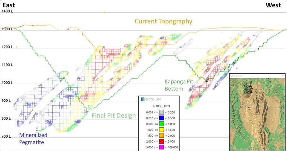Image resolution: width=287 pixels, height=151 pixels.
Task: Click the Vulcan Overview terrain map thumbnail
Action: pos(257,114)
